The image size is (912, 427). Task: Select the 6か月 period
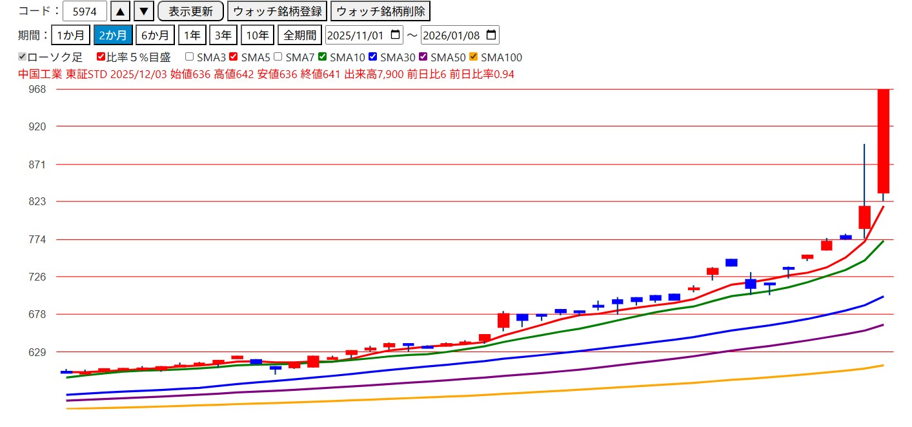point(155,35)
